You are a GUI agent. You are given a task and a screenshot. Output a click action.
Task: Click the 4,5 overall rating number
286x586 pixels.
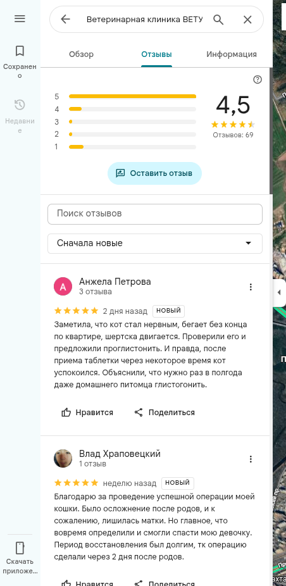233,105
